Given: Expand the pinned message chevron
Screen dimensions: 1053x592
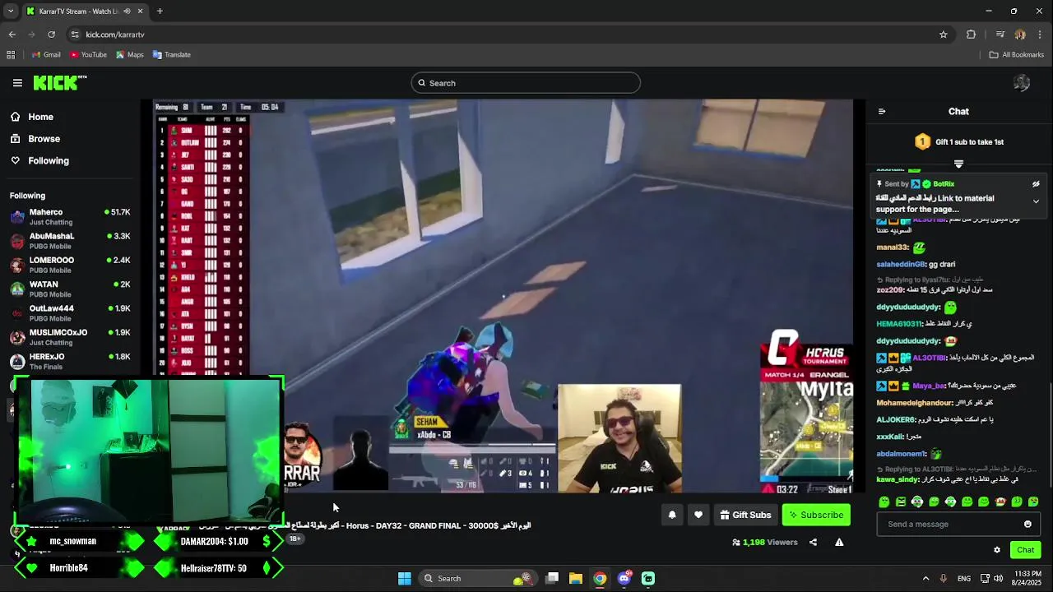Looking at the screenshot, I should coord(1036,201).
